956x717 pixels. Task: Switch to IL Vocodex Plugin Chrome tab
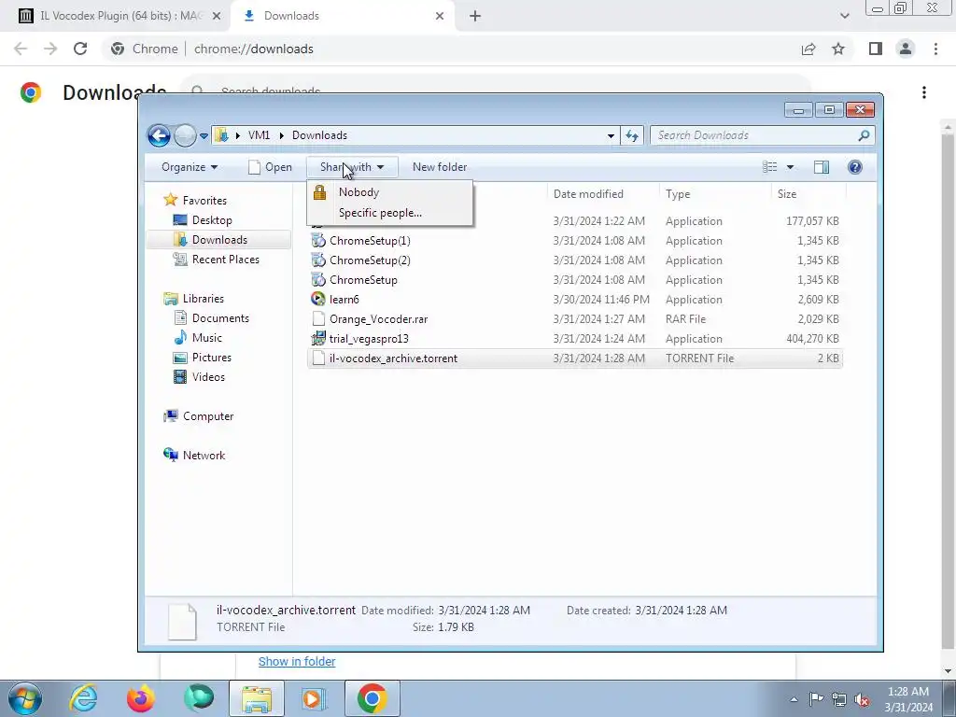point(120,16)
